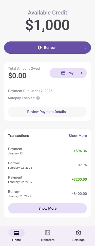Click the Autopay Enabled label
The width and height of the screenshot is (95, 246).
tap(21, 98)
